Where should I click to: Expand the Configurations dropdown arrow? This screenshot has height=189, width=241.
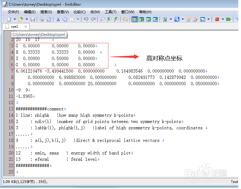(171, 19)
